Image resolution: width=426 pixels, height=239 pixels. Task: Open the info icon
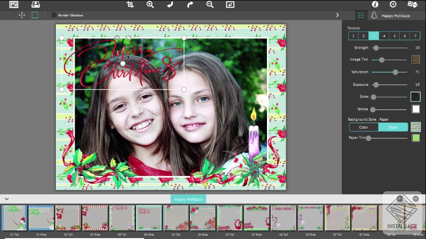375,4
